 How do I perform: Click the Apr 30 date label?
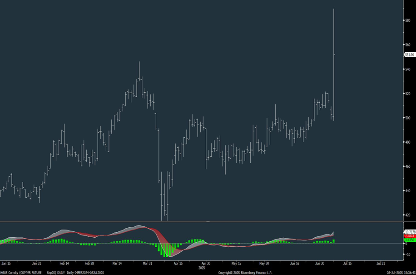point(206,264)
